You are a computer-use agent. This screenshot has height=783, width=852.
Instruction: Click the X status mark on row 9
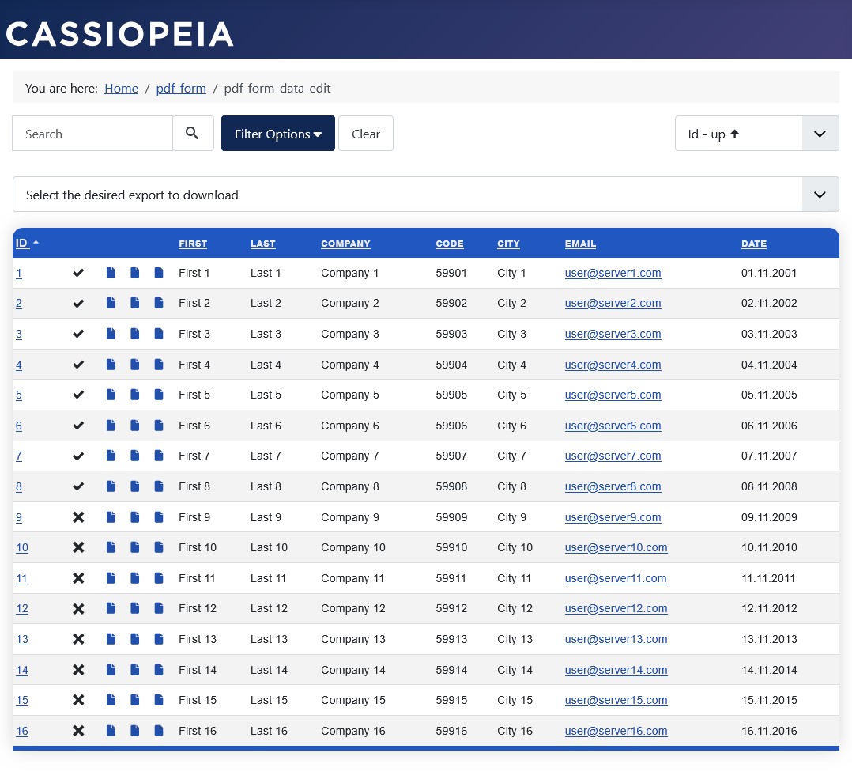(78, 516)
